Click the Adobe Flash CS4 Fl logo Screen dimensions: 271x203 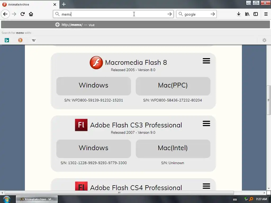click(81, 186)
